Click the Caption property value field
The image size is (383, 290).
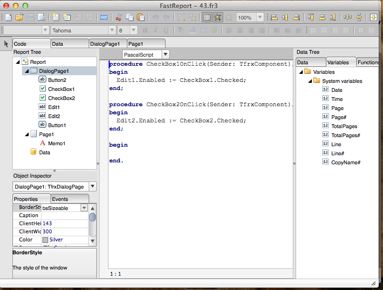pyautogui.click(x=64, y=215)
